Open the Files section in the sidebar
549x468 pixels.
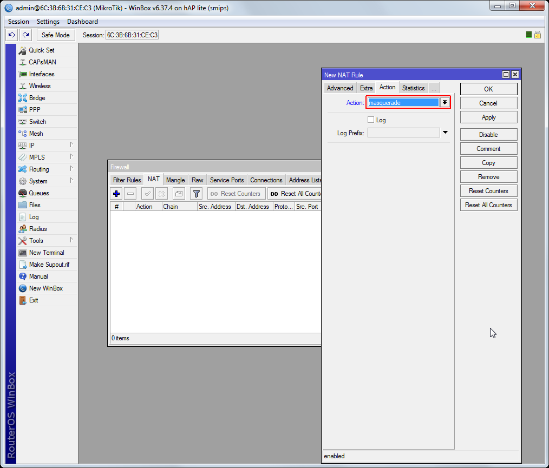[x=35, y=205]
